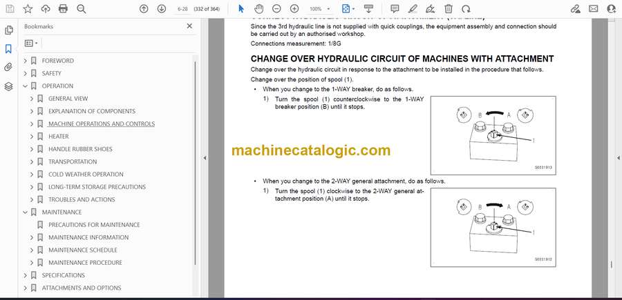Go to previous page using up arrow
The image size is (622, 300).
pyautogui.click(x=144, y=9)
